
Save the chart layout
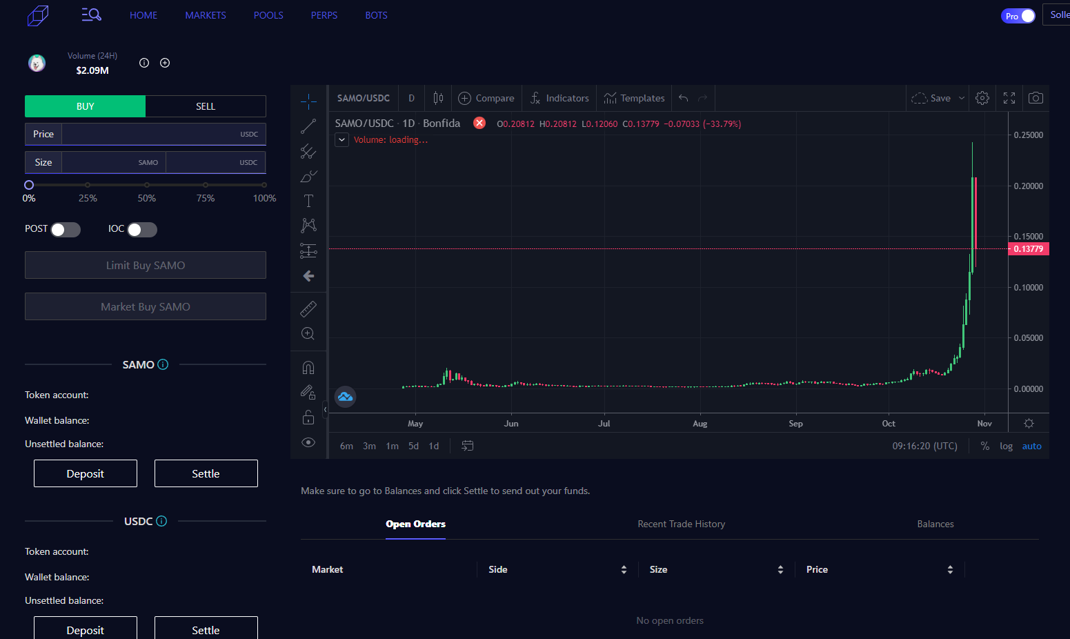click(931, 98)
